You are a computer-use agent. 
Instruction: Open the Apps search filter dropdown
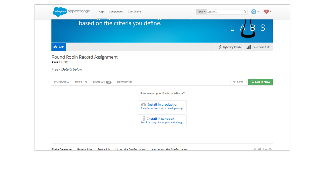pos(201,12)
